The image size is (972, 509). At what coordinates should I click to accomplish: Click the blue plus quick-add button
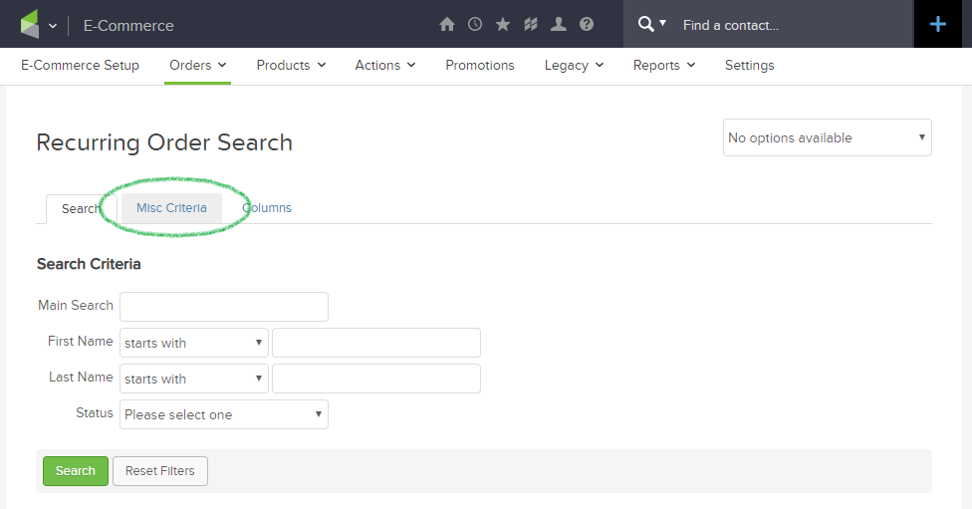click(x=938, y=24)
